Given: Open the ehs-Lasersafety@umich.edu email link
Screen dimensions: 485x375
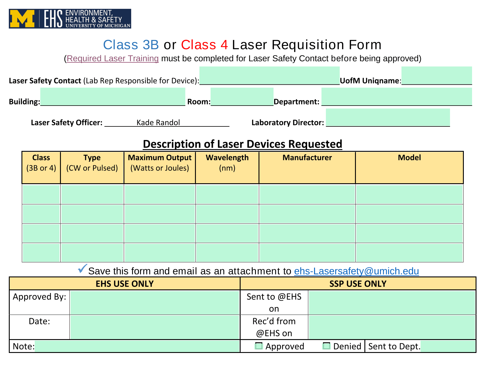Looking at the screenshot, I should coord(356,271).
